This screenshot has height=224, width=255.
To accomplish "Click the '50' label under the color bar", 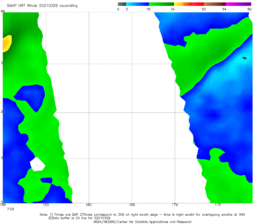I will pos(204,9).
